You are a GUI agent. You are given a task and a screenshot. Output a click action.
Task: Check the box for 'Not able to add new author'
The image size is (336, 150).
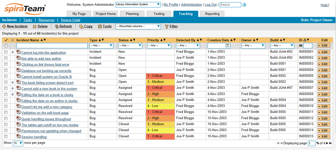6,58
